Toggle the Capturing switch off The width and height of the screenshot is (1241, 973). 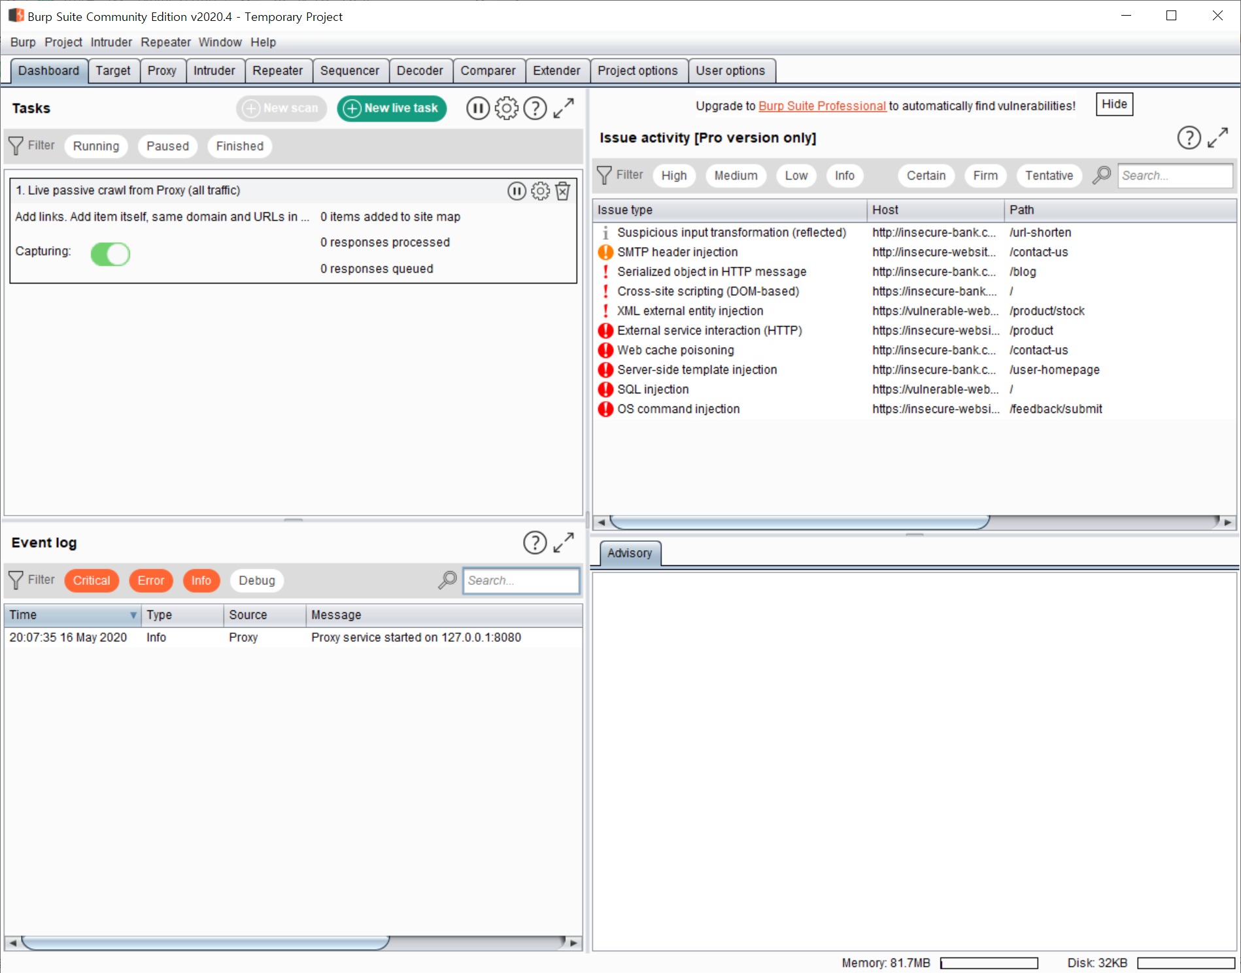click(x=110, y=254)
